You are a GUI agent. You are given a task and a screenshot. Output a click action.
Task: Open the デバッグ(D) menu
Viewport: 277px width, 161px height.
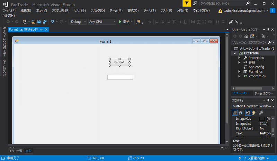pos(98,11)
